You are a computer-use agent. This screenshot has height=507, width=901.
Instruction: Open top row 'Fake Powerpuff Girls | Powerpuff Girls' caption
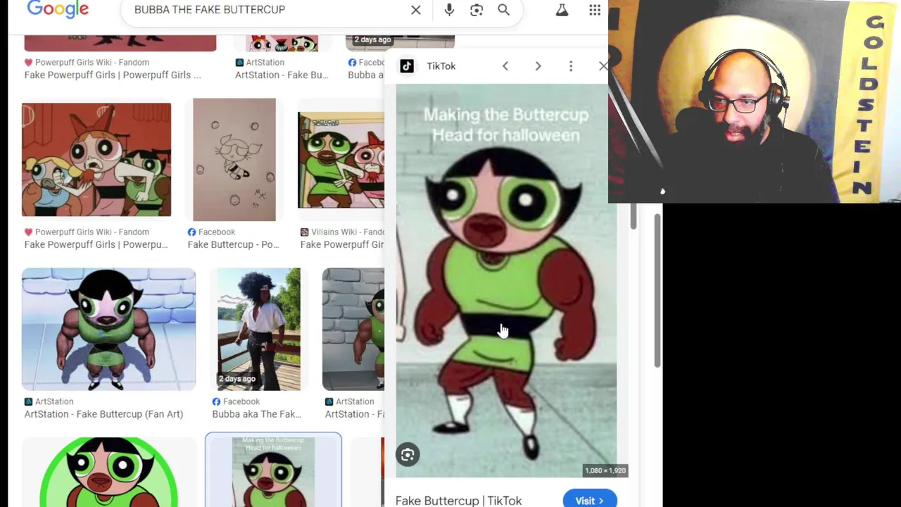click(x=113, y=75)
